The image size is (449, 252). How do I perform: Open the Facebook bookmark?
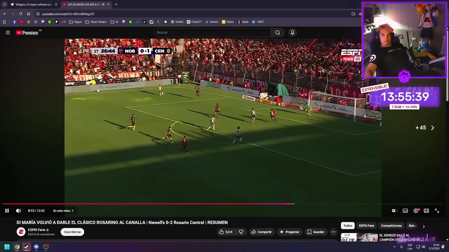[14, 22]
